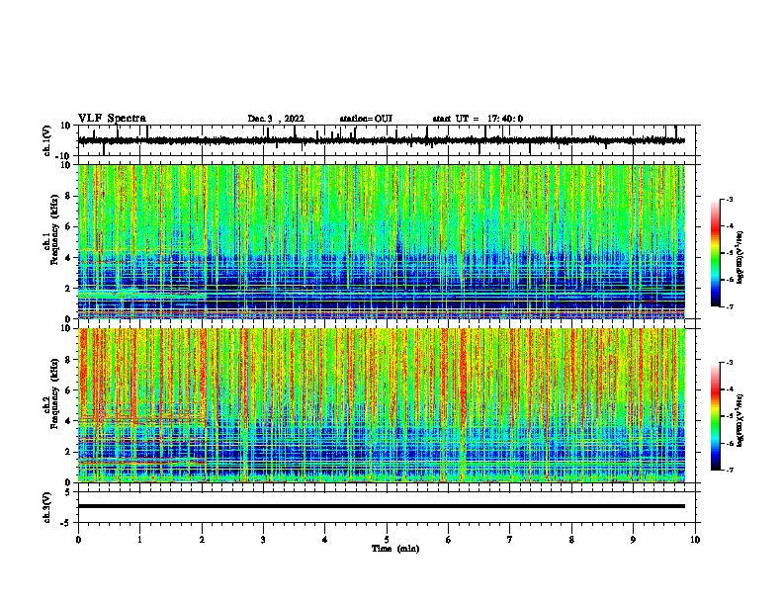Click time axis tick label "5"

tap(387, 540)
